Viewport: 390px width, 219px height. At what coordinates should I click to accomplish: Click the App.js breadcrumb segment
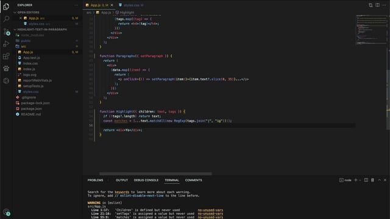pos(105,12)
